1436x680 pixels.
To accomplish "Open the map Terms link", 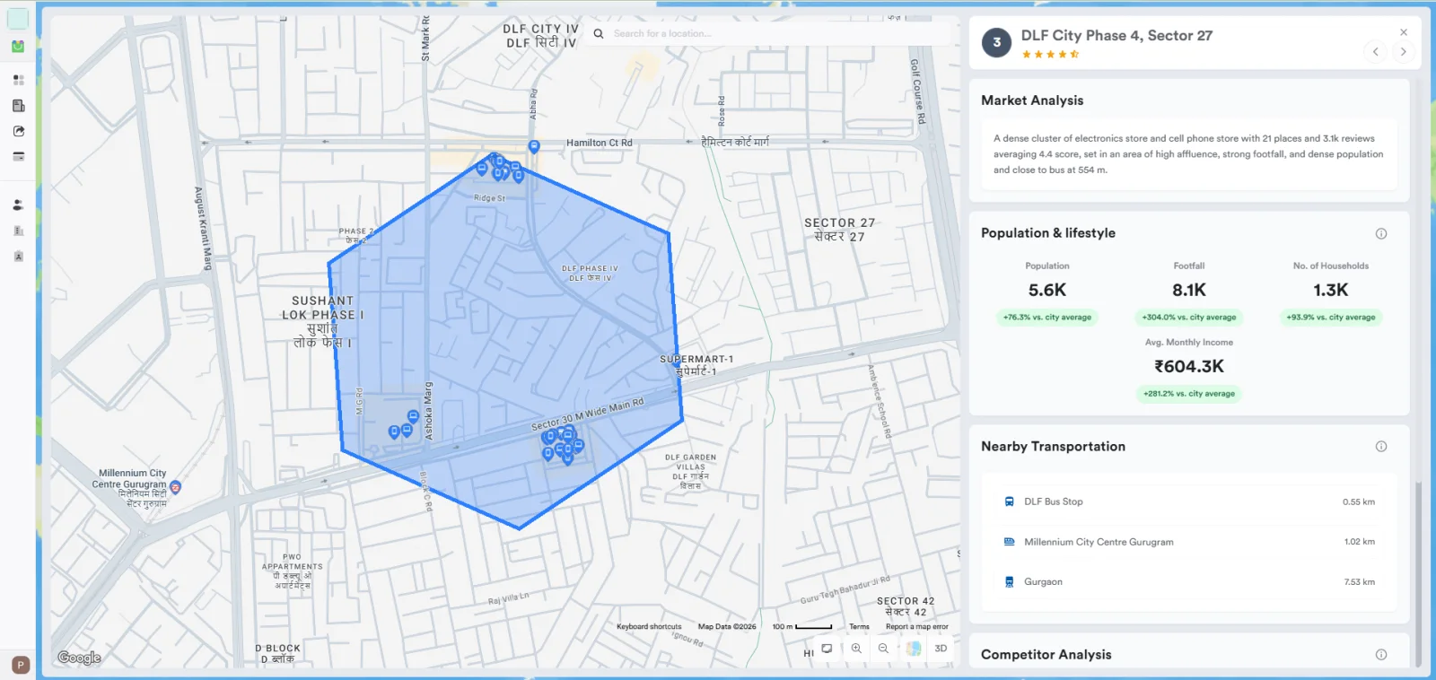I will click(859, 627).
